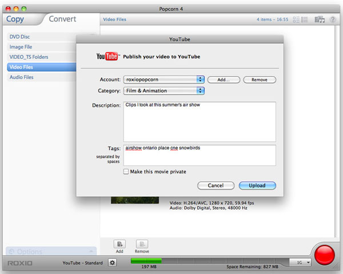
Task: Open the 1G disc size dropdown
Action: click(300, 262)
